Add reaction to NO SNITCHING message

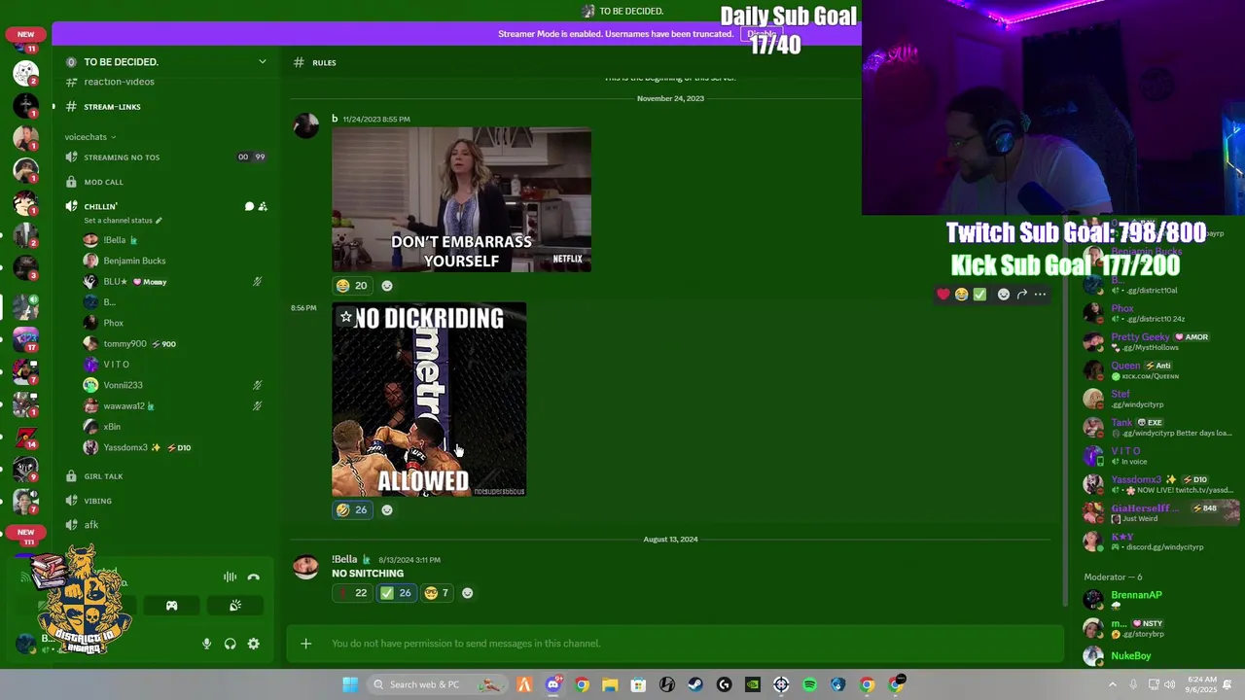468,593
